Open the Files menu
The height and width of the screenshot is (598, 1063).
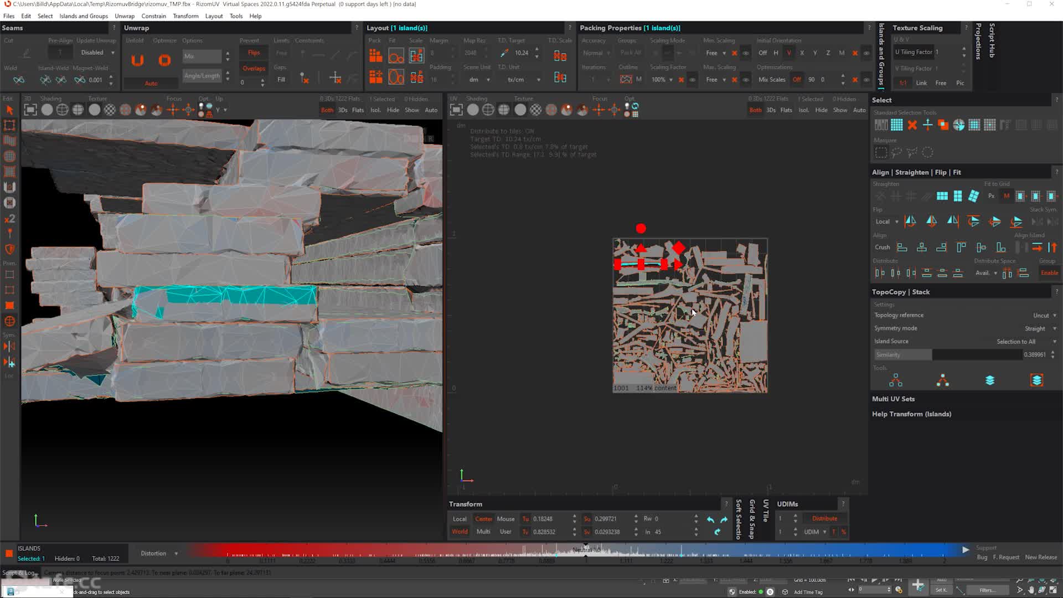9,16
